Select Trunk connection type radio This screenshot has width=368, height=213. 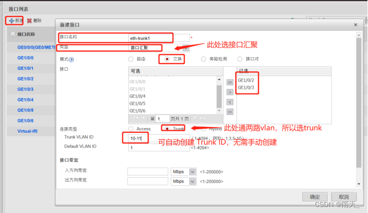click(x=167, y=129)
